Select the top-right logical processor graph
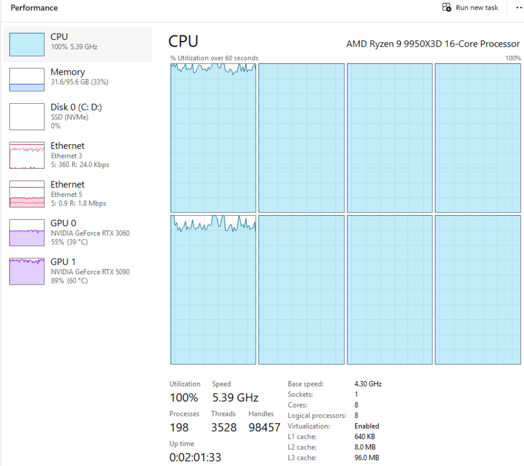 click(477, 138)
